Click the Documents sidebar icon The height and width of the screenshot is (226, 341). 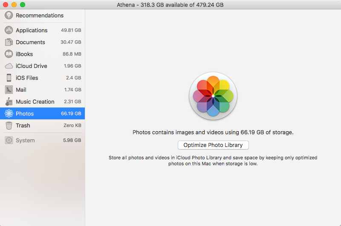point(9,42)
